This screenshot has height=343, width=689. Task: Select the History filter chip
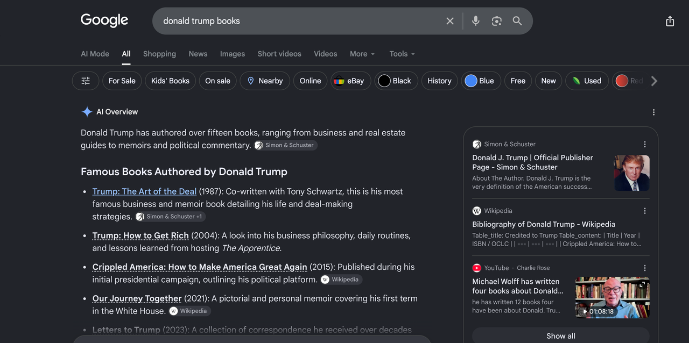pos(439,81)
